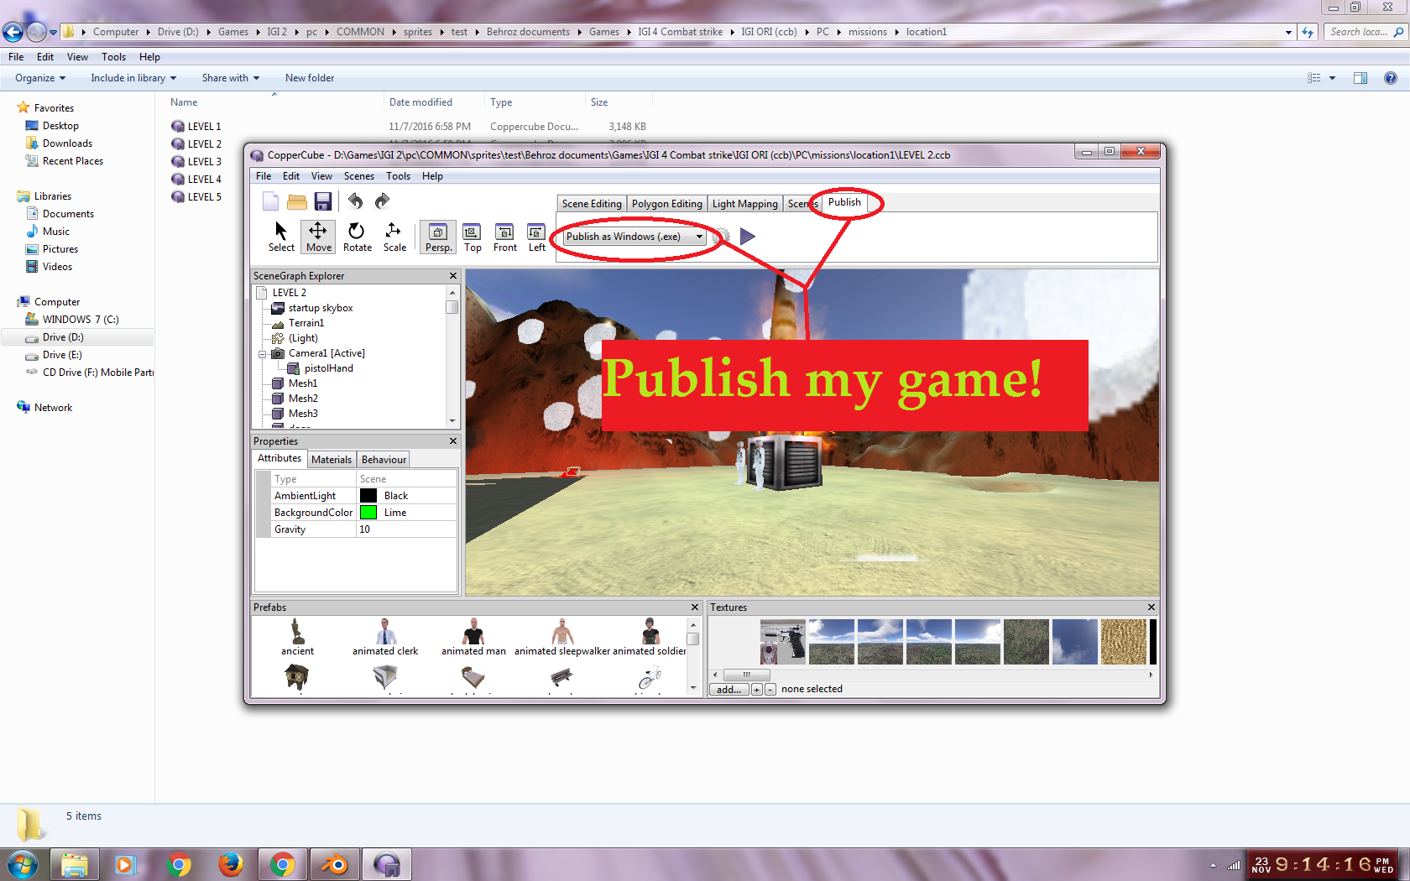Viewport: 1410px width, 881px height.
Task: Switch to the Polygon Editing tab
Action: point(666,204)
